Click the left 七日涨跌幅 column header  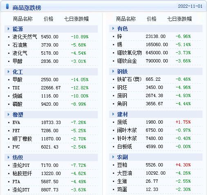pos(76,19)
